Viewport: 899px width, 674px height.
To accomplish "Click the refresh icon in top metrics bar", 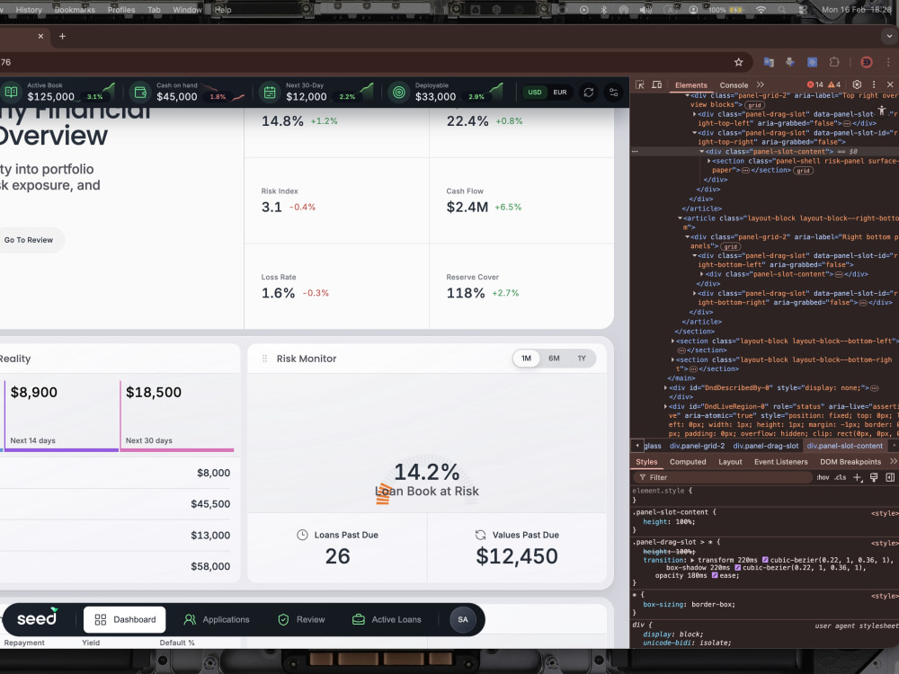I will (x=588, y=93).
